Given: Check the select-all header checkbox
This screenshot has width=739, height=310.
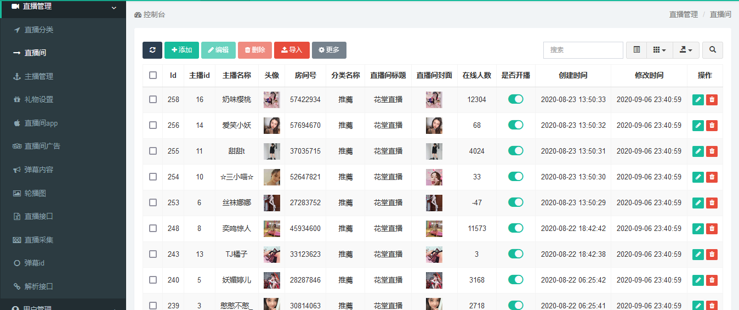Looking at the screenshot, I should coord(153,75).
